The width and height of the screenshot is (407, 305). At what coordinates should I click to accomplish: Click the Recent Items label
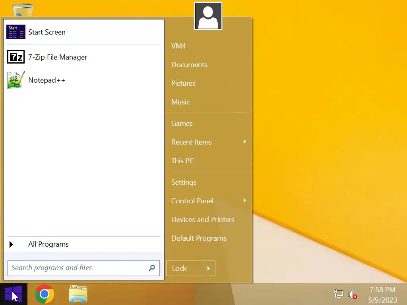click(192, 142)
